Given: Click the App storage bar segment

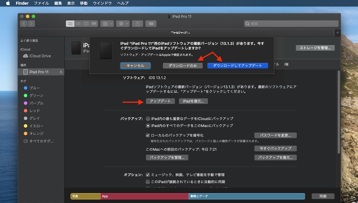Looking at the screenshot, I should (x=145, y=196).
